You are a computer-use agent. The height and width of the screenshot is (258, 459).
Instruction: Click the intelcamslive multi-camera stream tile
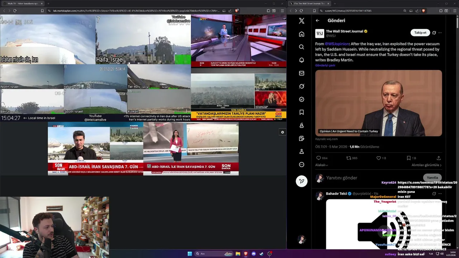coord(95,68)
